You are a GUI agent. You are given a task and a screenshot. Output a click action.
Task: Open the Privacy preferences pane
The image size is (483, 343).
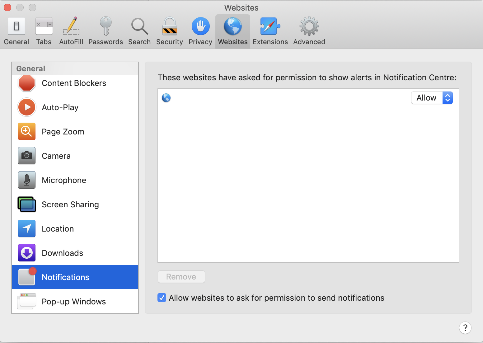coord(200,31)
